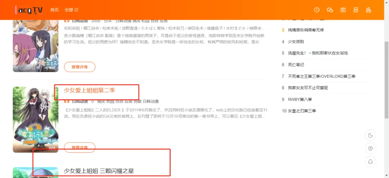Click director name 名和宗則 in cast list

point(72,28)
